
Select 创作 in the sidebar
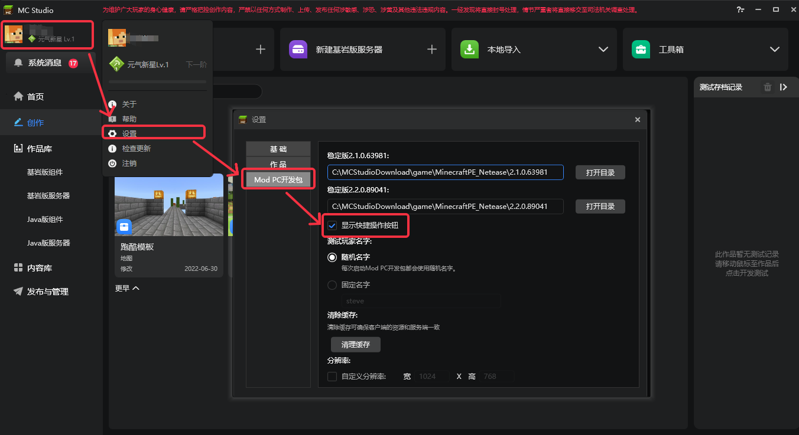tap(35, 123)
